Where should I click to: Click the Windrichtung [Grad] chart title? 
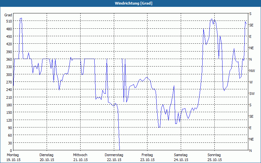(x=133, y=3)
